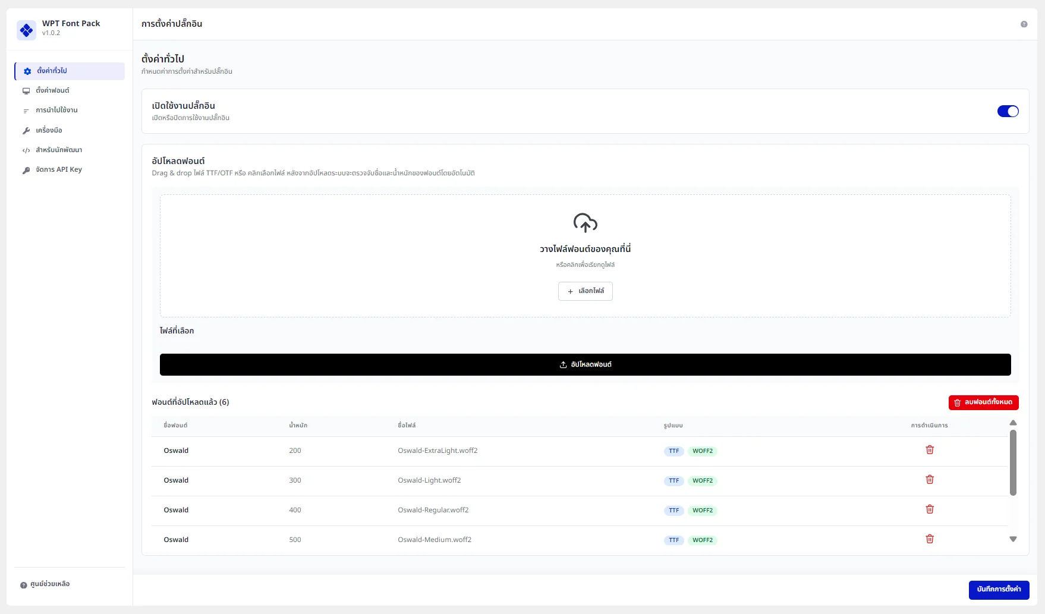
Task: Click the wrench icon beside เครื่องมือ
Action: (26, 130)
